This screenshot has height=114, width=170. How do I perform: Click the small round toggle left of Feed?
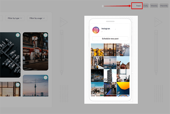pos(103,6)
